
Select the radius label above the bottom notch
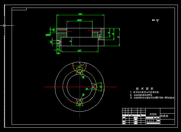(83, 95)
